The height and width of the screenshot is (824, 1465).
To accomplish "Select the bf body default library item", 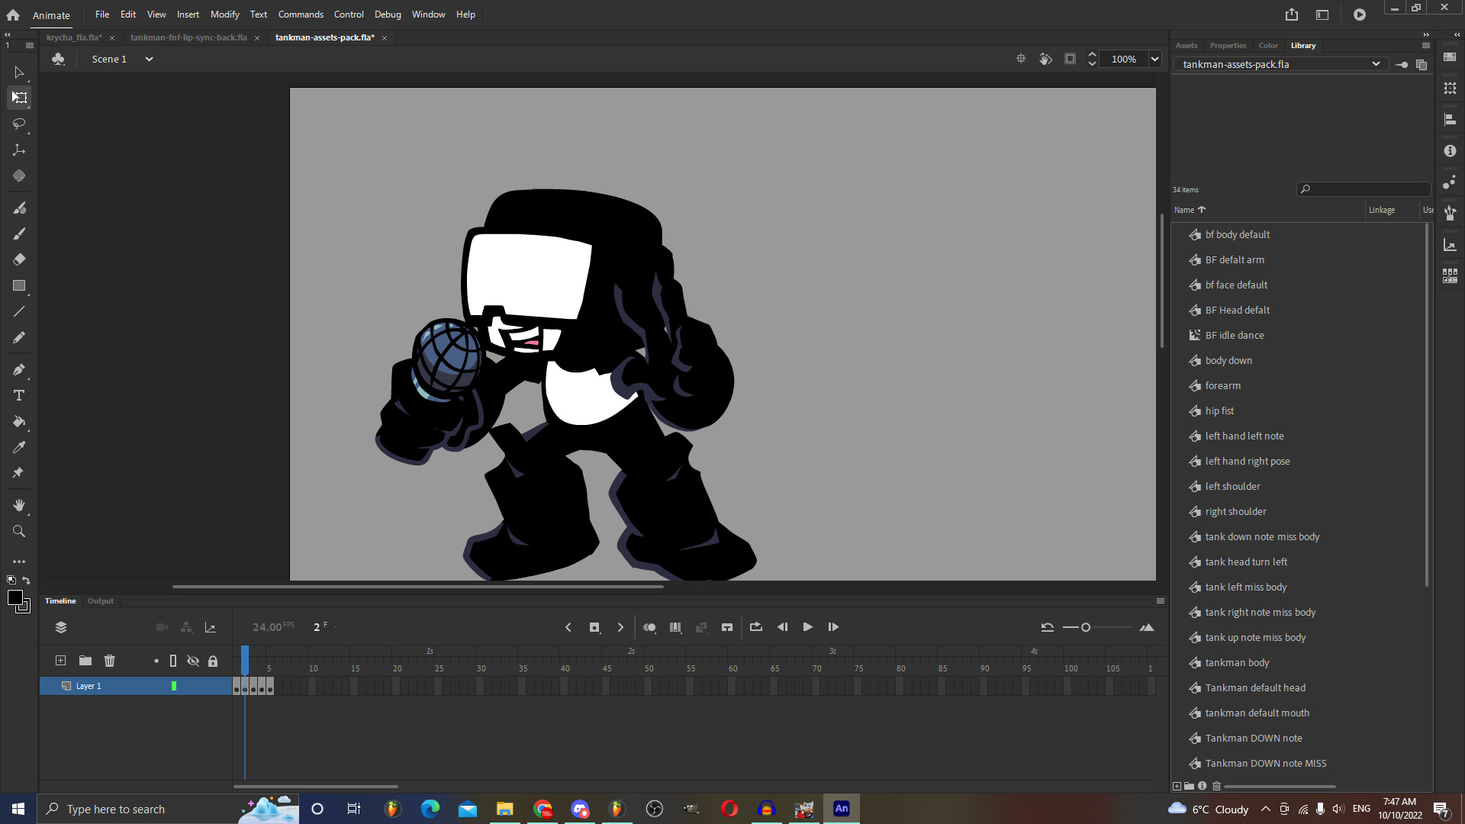I will click(x=1236, y=234).
